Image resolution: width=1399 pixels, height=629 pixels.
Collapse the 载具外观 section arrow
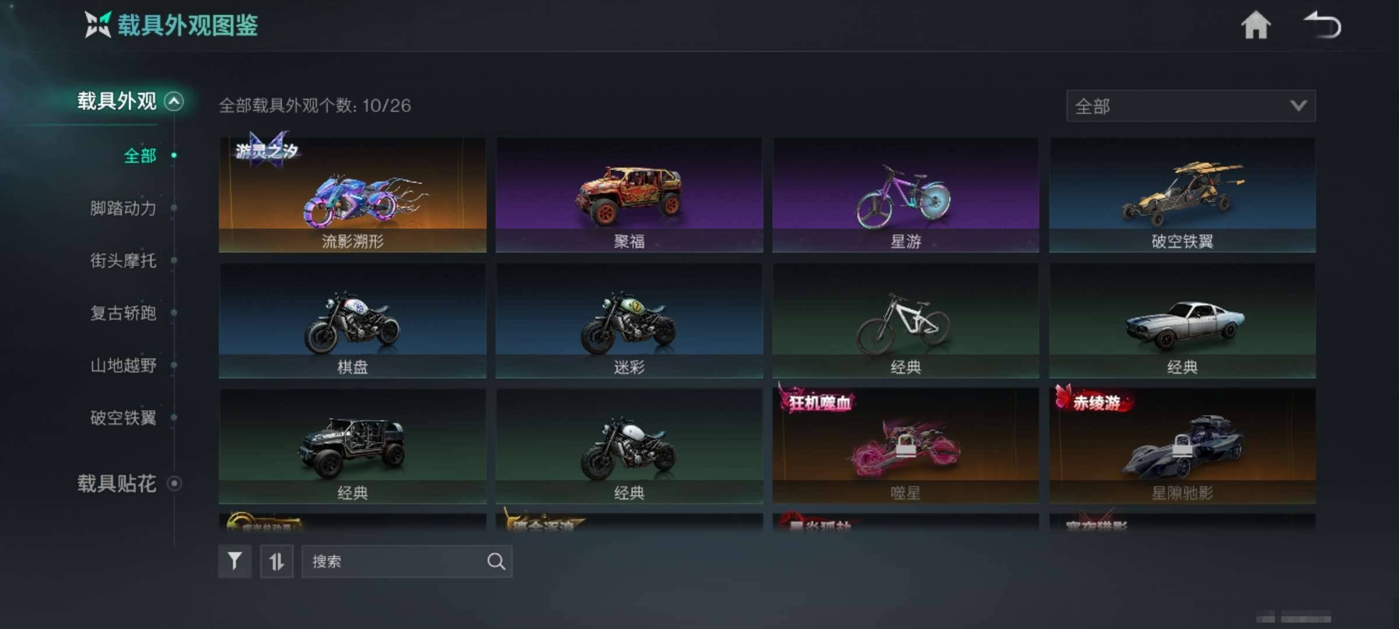tap(174, 101)
